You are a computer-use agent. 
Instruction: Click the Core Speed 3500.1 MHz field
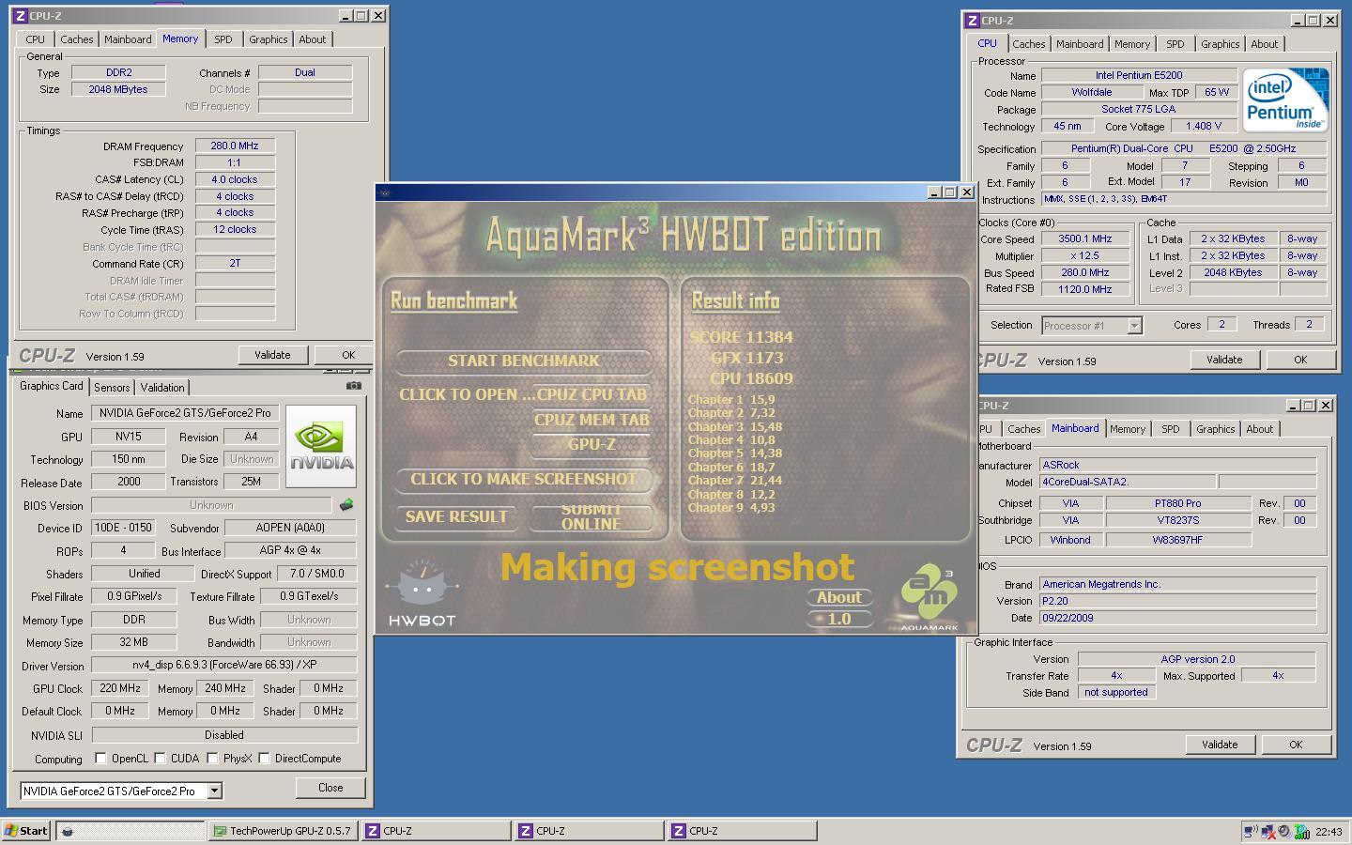(1084, 238)
